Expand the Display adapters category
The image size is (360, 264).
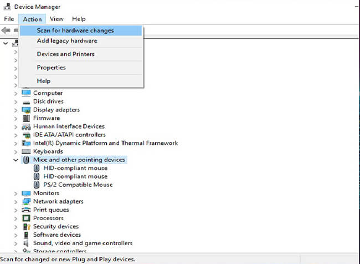[16, 110]
